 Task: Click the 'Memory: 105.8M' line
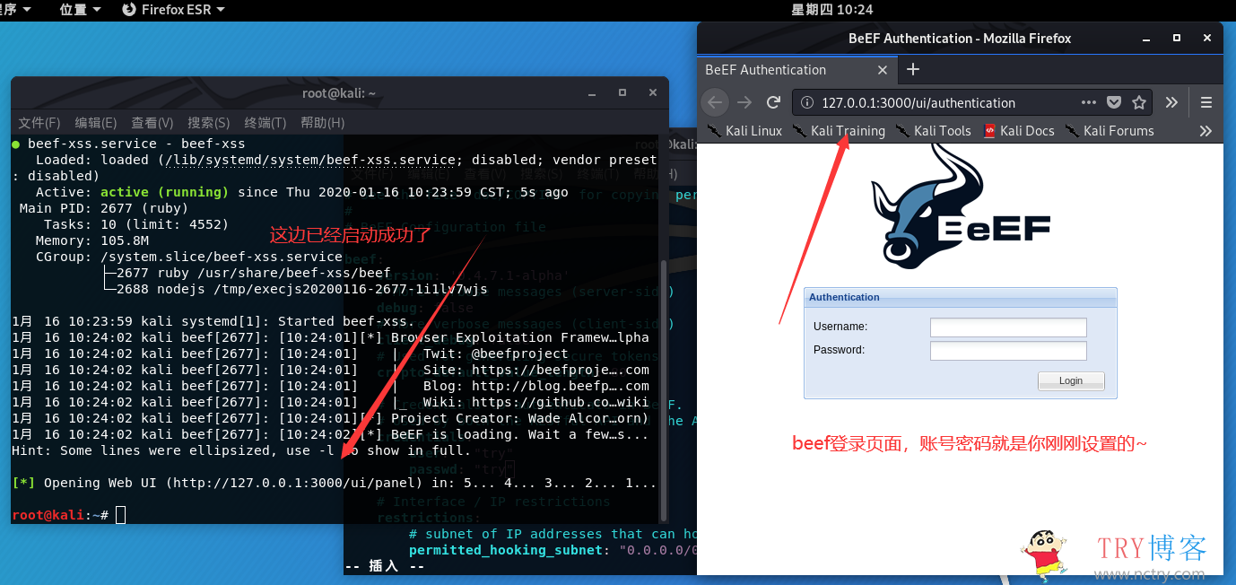point(92,240)
